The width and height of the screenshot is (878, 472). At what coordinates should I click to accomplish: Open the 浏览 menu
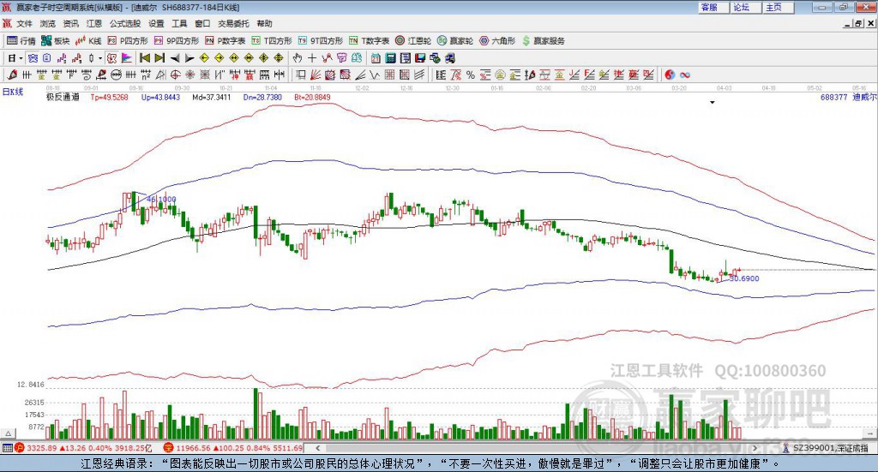tap(48, 23)
